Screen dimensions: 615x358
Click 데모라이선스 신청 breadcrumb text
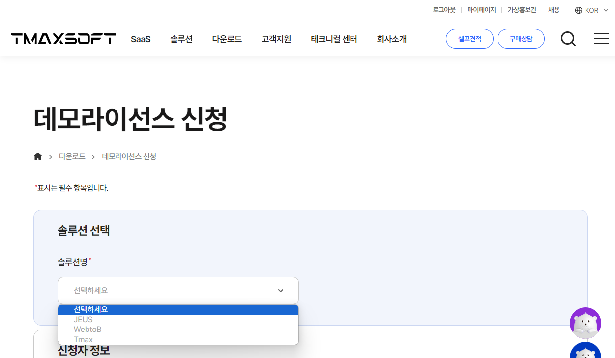(129, 156)
